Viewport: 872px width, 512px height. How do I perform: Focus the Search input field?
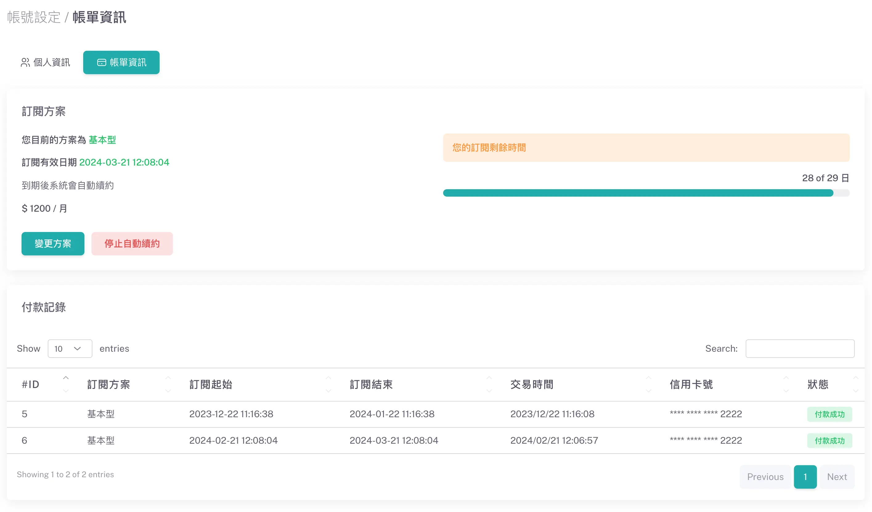(x=800, y=349)
